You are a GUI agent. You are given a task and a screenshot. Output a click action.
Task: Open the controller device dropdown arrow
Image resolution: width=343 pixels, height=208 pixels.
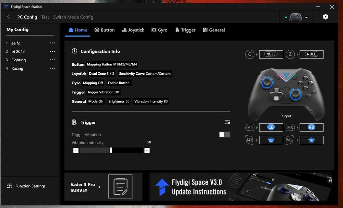pyautogui.click(x=306, y=17)
